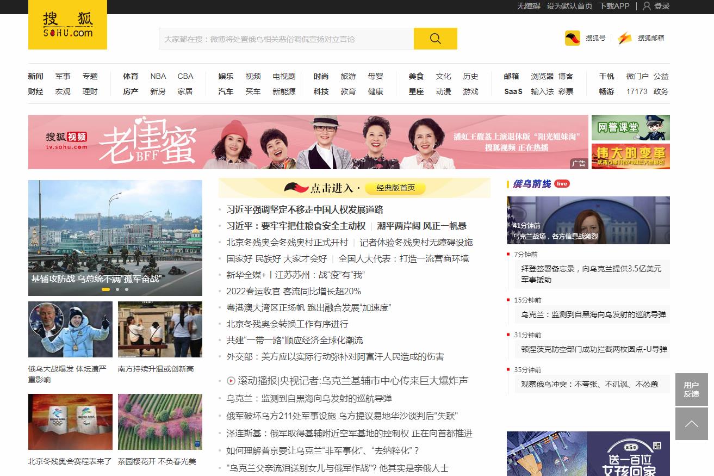Open 输入法 link in navigation
Viewport: 714px width, 476px height.
click(x=542, y=91)
